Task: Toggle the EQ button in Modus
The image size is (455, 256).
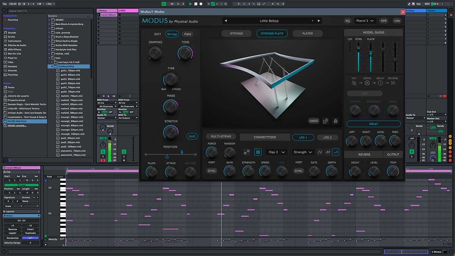Action: [x=348, y=21]
